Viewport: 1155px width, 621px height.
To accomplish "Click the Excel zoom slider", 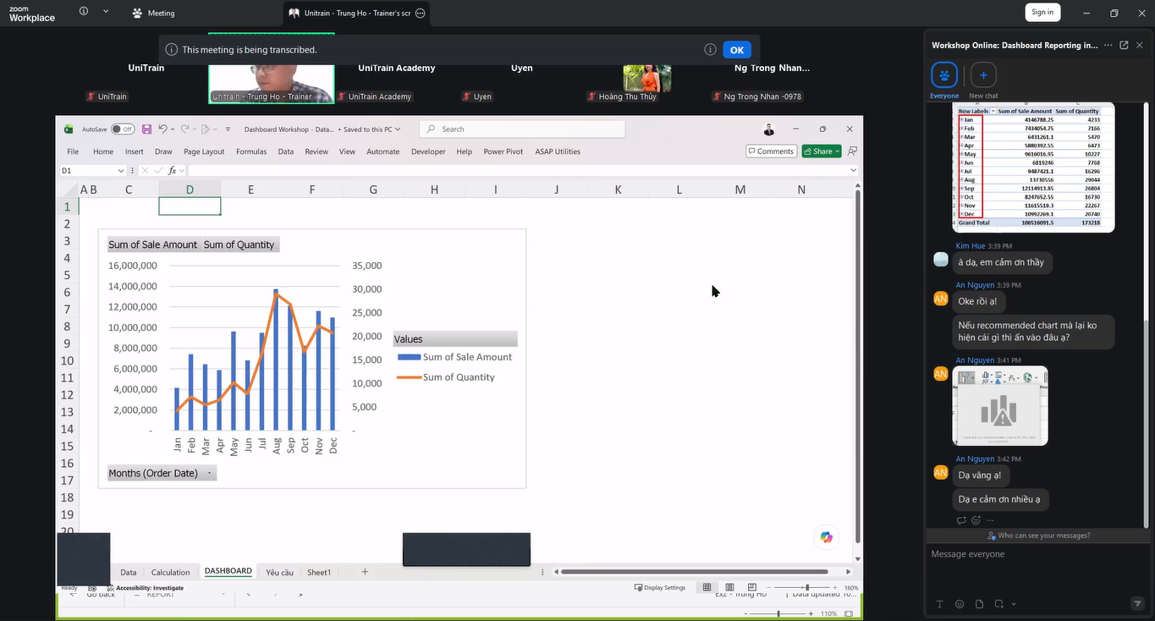I will click(806, 587).
